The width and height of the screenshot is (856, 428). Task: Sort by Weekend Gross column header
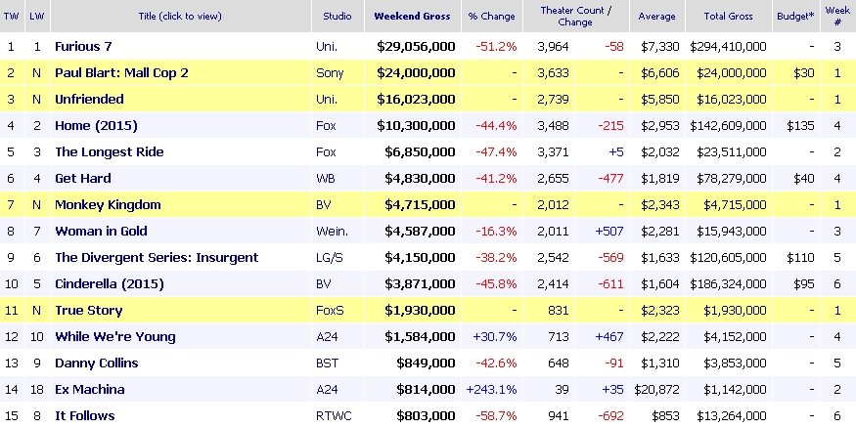point(412,17)
